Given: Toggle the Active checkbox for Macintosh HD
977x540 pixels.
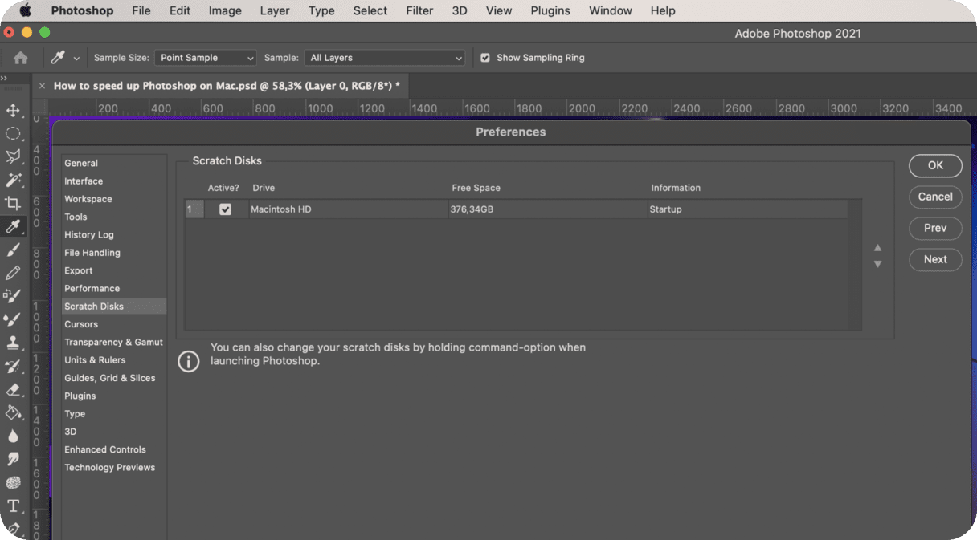Looking at the screenshot, I should point(225,209).
